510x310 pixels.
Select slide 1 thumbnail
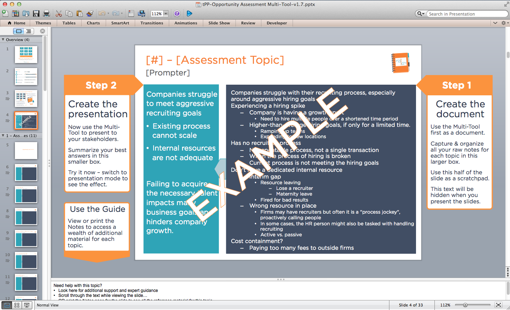pyautogui.click(x=26, y=55)
